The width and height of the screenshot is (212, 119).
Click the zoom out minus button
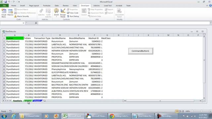coord(192,111)
